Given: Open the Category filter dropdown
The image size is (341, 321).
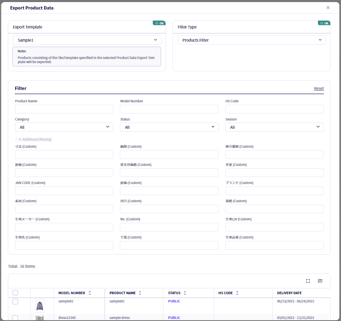Looking at the screenshot, I should [64, 127].
